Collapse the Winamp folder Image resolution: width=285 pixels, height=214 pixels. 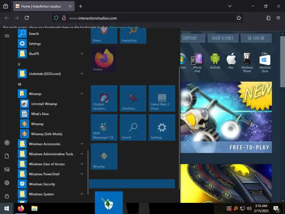pos(51,94)
